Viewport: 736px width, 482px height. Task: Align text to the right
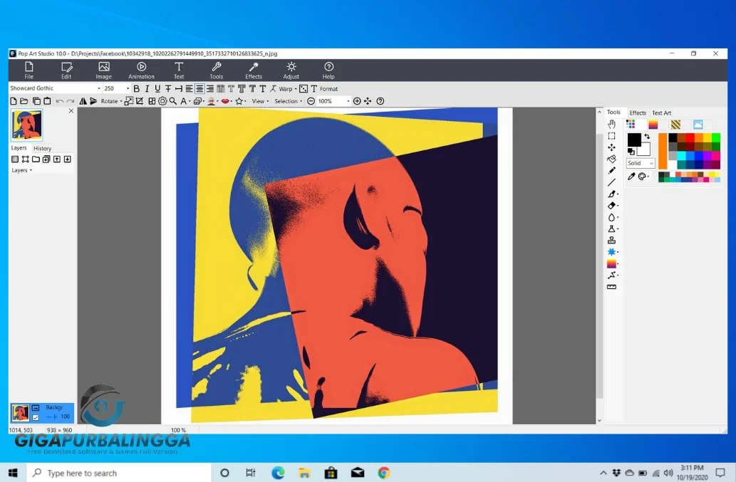(x=209, y=88)
